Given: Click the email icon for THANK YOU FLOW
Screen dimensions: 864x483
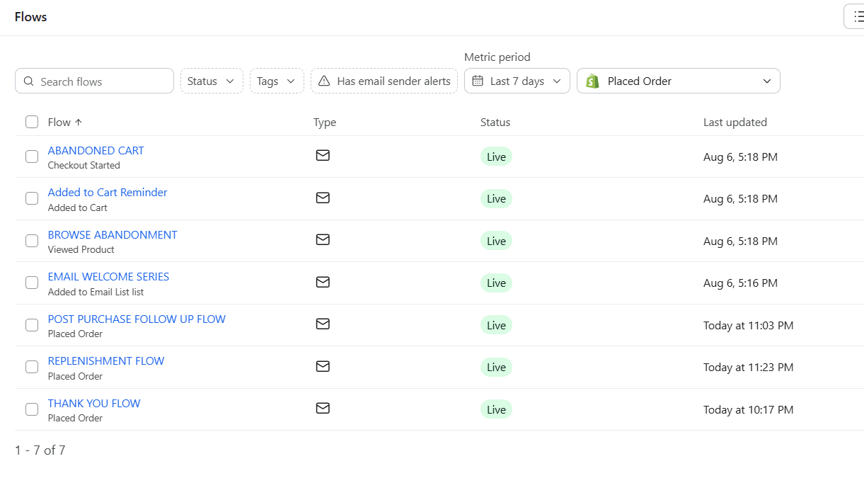Looking at the screenshot, I should (323, 408).
